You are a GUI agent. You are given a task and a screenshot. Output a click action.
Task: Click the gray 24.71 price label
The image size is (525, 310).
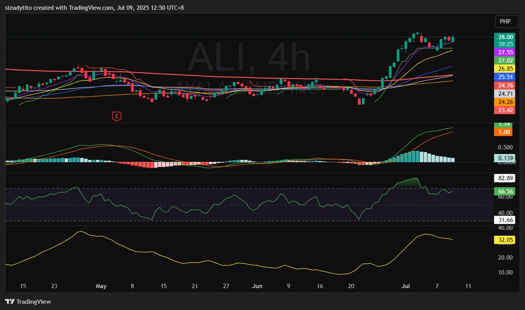click(x=504, y=94)
